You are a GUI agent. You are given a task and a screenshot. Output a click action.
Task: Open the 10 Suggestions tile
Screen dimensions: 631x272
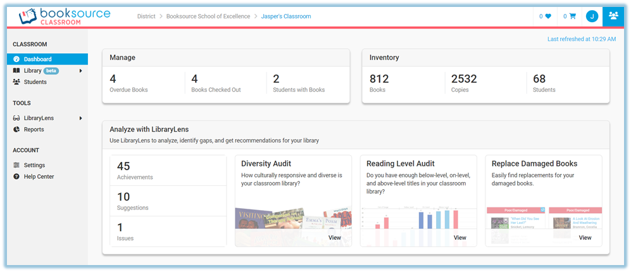coord(168,201)
